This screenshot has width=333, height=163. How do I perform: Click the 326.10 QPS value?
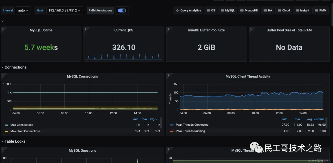[x=124, y=47]
